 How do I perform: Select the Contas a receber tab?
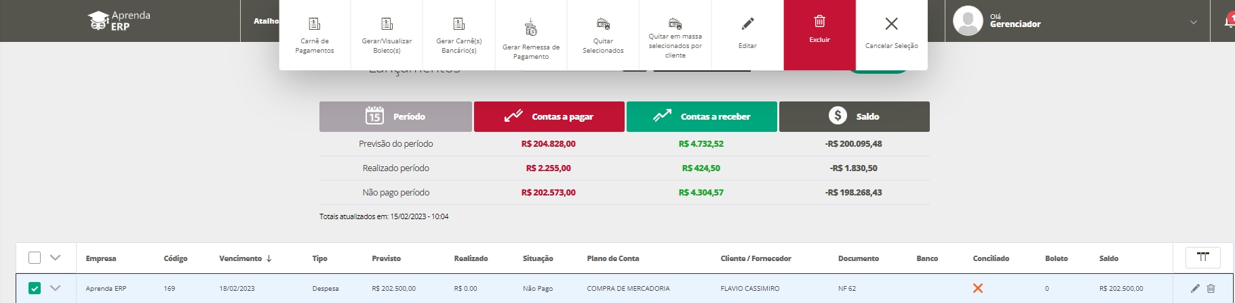point(702,116)
